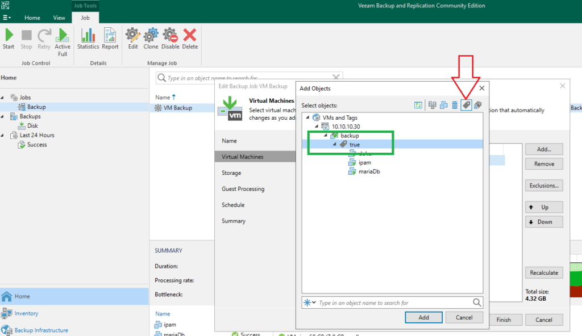Click the Recalculate button
The height and width of the screenshot is (336, 582).
pyautogui.click(x=544, y=272)
